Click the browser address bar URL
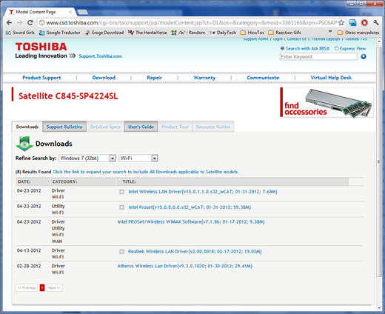Screen dimensions: 385x314 (x=192, y=23)
